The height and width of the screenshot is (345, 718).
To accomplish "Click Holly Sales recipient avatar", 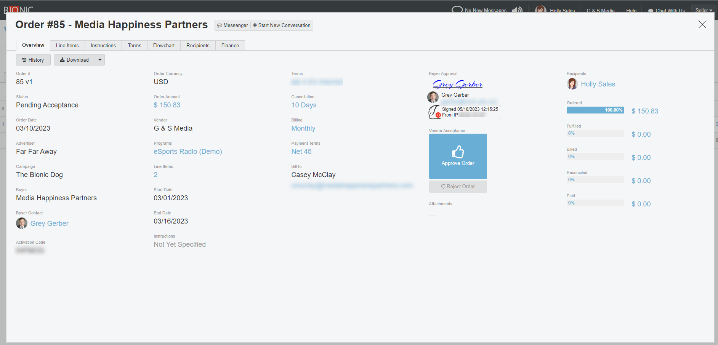I will click(572, 84).
